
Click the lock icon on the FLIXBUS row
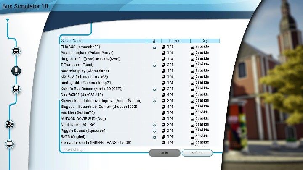click(x=154, y=47)
